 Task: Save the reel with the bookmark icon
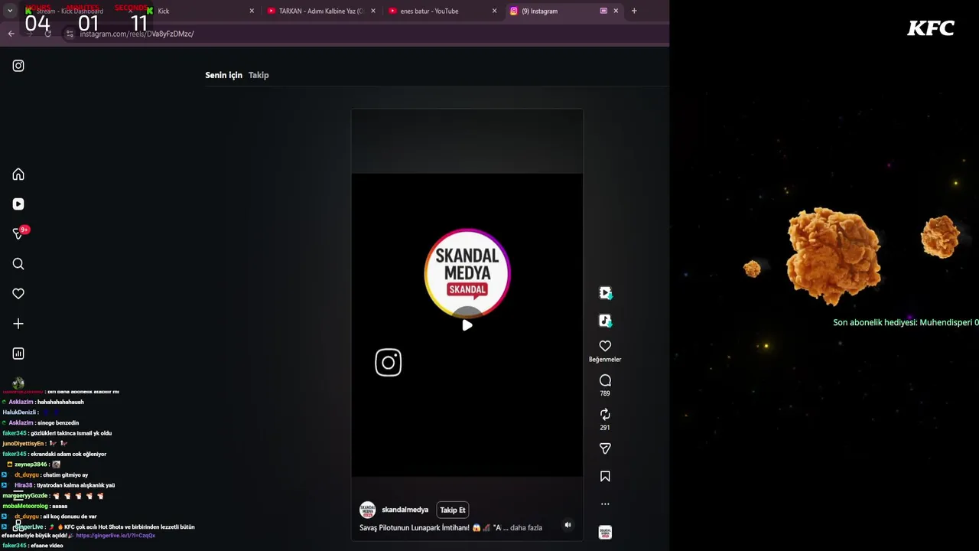(605, 476)
